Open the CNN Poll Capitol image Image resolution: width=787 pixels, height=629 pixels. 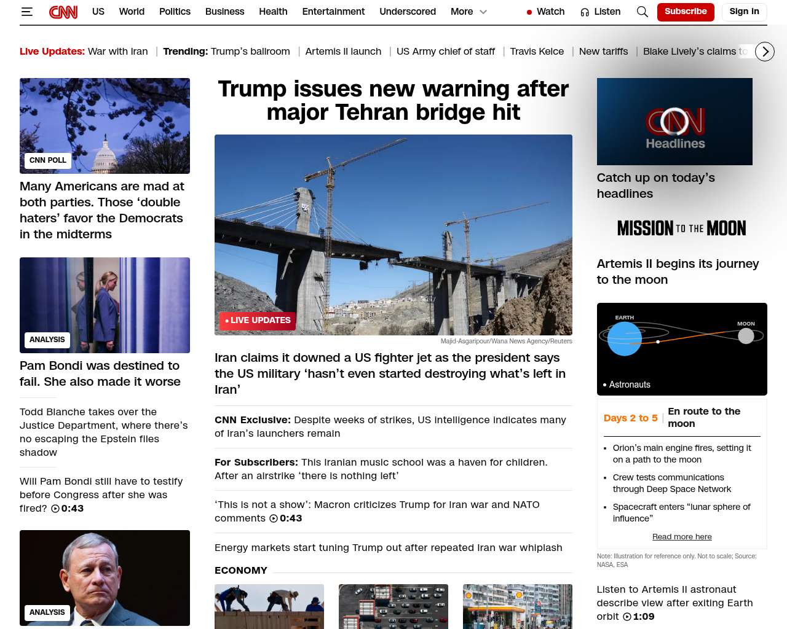[x=105, y=126]
